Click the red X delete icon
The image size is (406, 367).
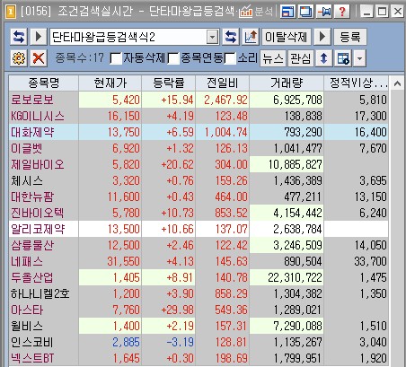pos(39,58)
